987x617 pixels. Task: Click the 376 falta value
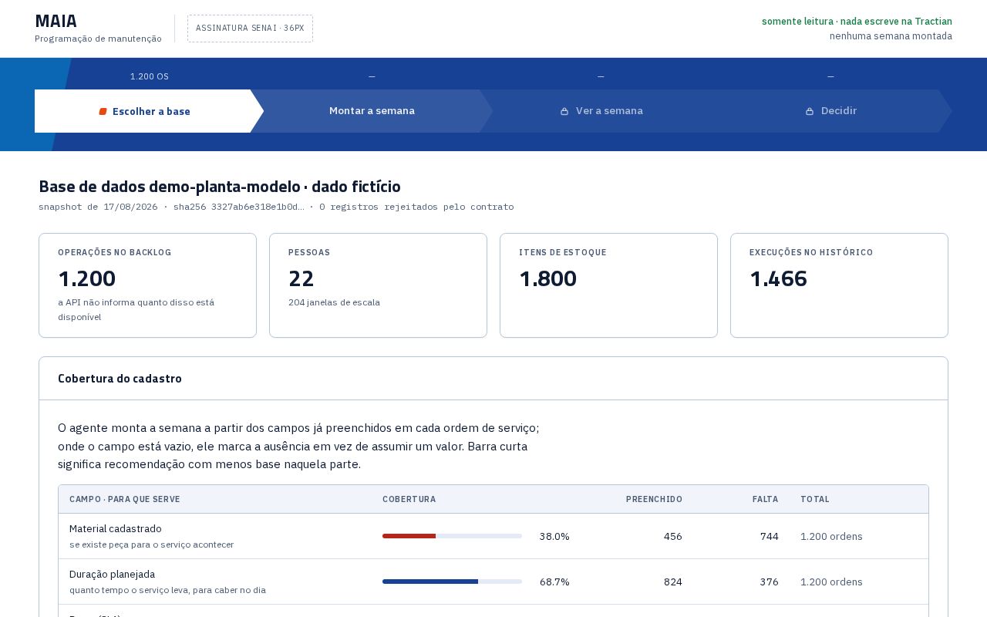point(770,582)
